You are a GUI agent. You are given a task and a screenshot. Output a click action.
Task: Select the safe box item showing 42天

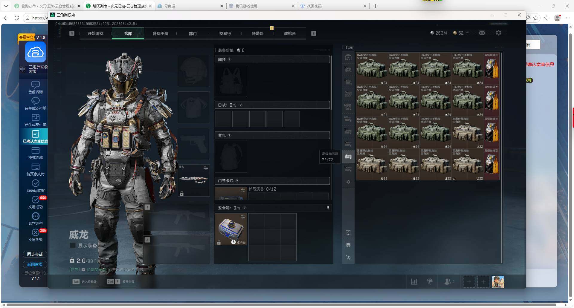231,229
